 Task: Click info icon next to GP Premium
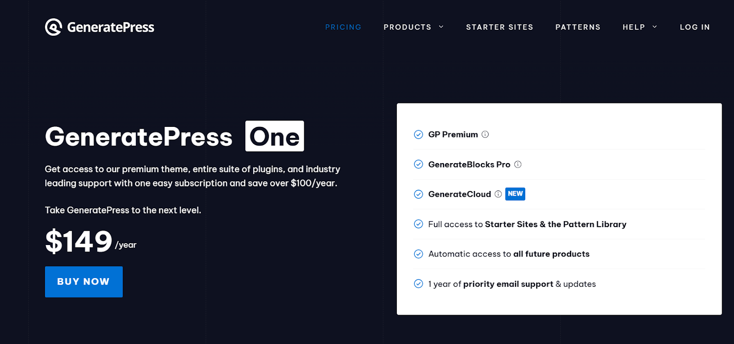pyautogui.click(x=485, y=134)
